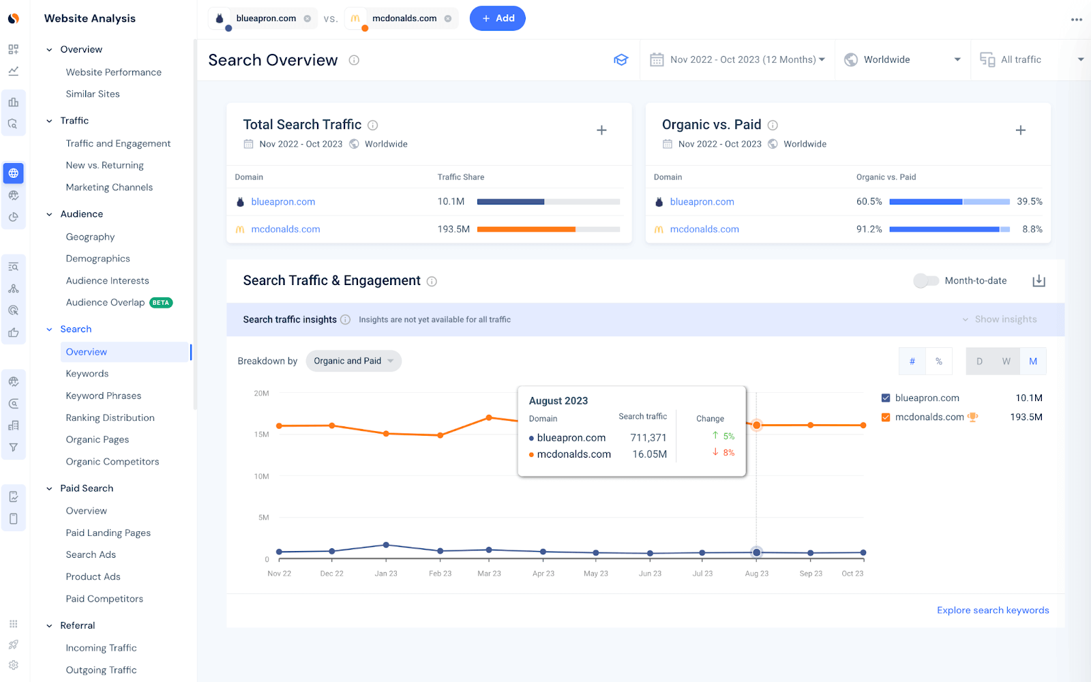Open mcdonalds.com link in Total Search Traffic

click(x=286, y=229)
